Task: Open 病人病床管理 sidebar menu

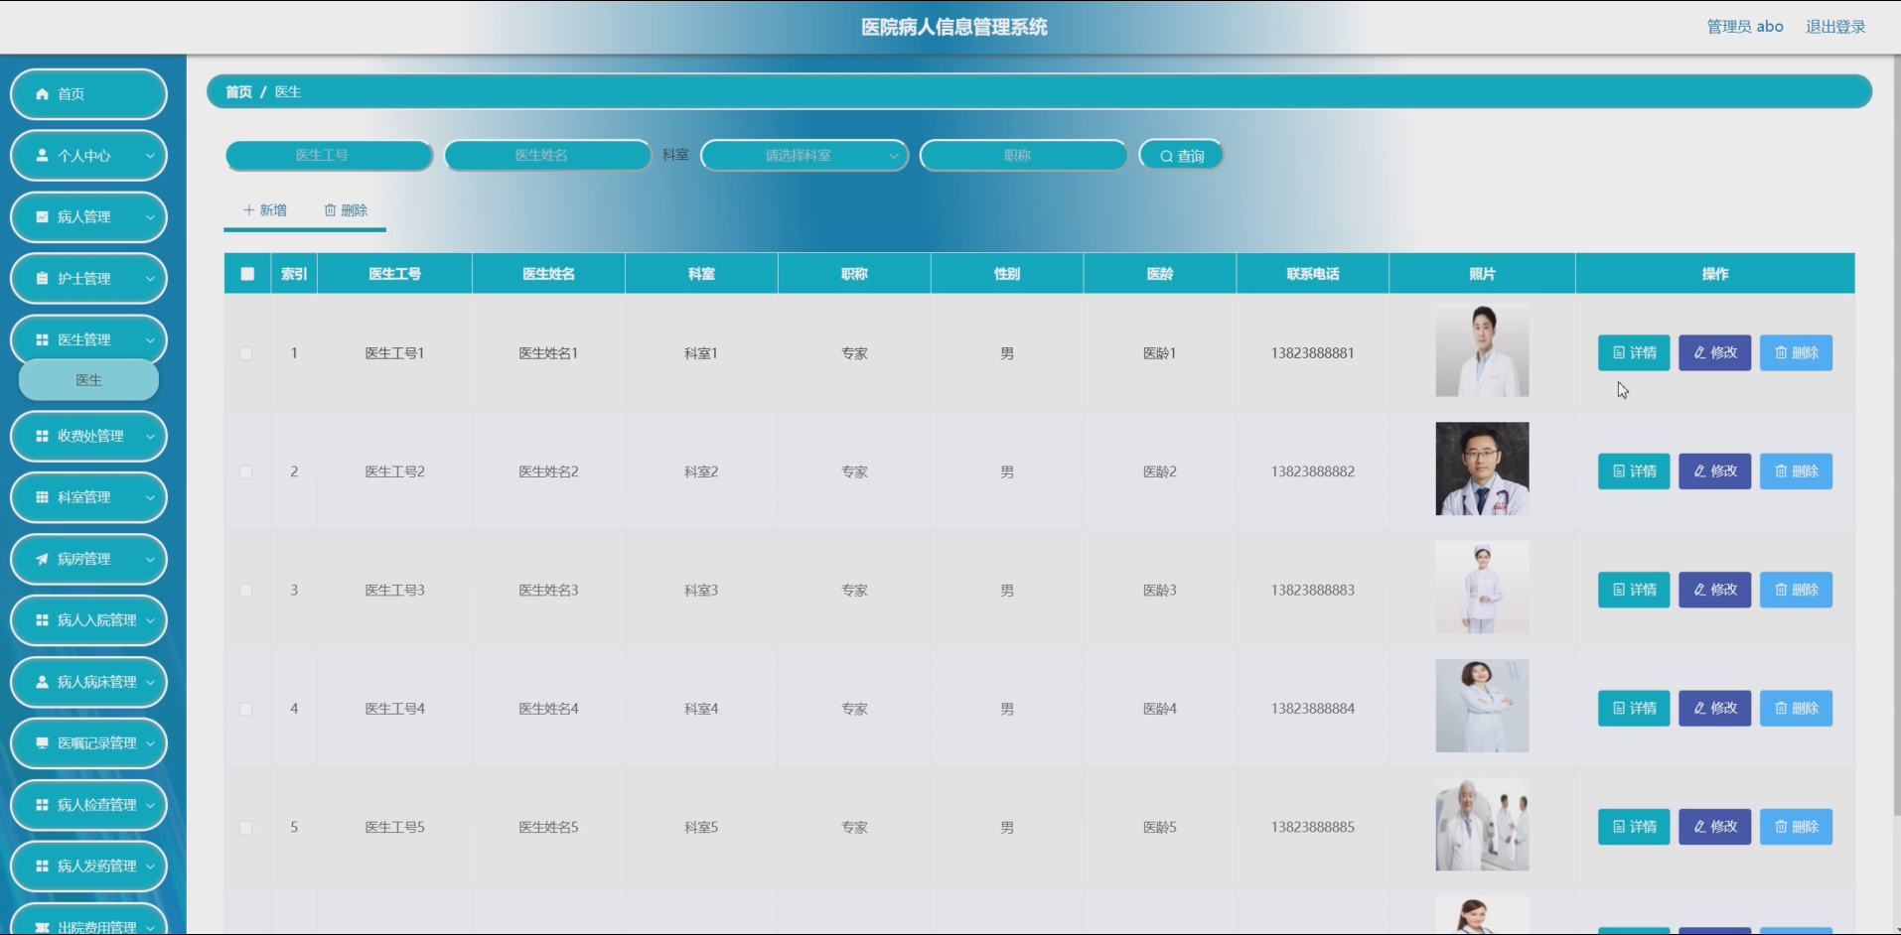Action: (x=88, y=682)
